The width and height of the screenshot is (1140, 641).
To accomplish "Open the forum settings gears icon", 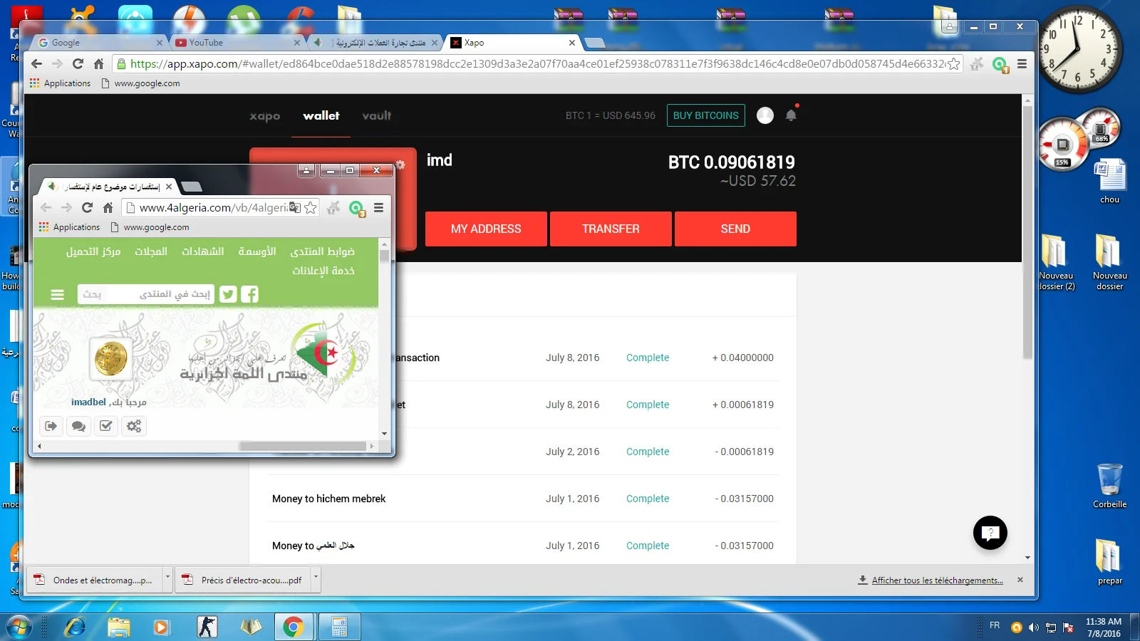I will [x=134, y=426].
